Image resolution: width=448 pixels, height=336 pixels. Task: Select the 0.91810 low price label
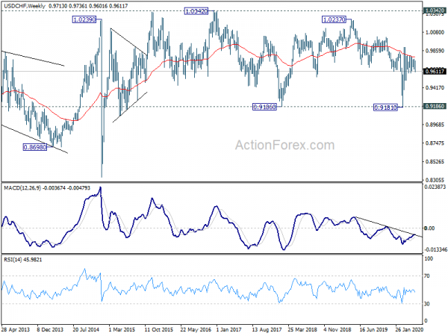386,108
